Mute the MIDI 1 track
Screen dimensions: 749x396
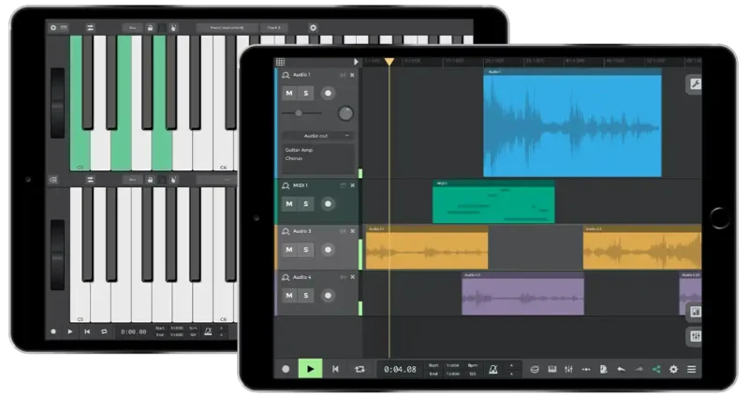click(289, 204)
